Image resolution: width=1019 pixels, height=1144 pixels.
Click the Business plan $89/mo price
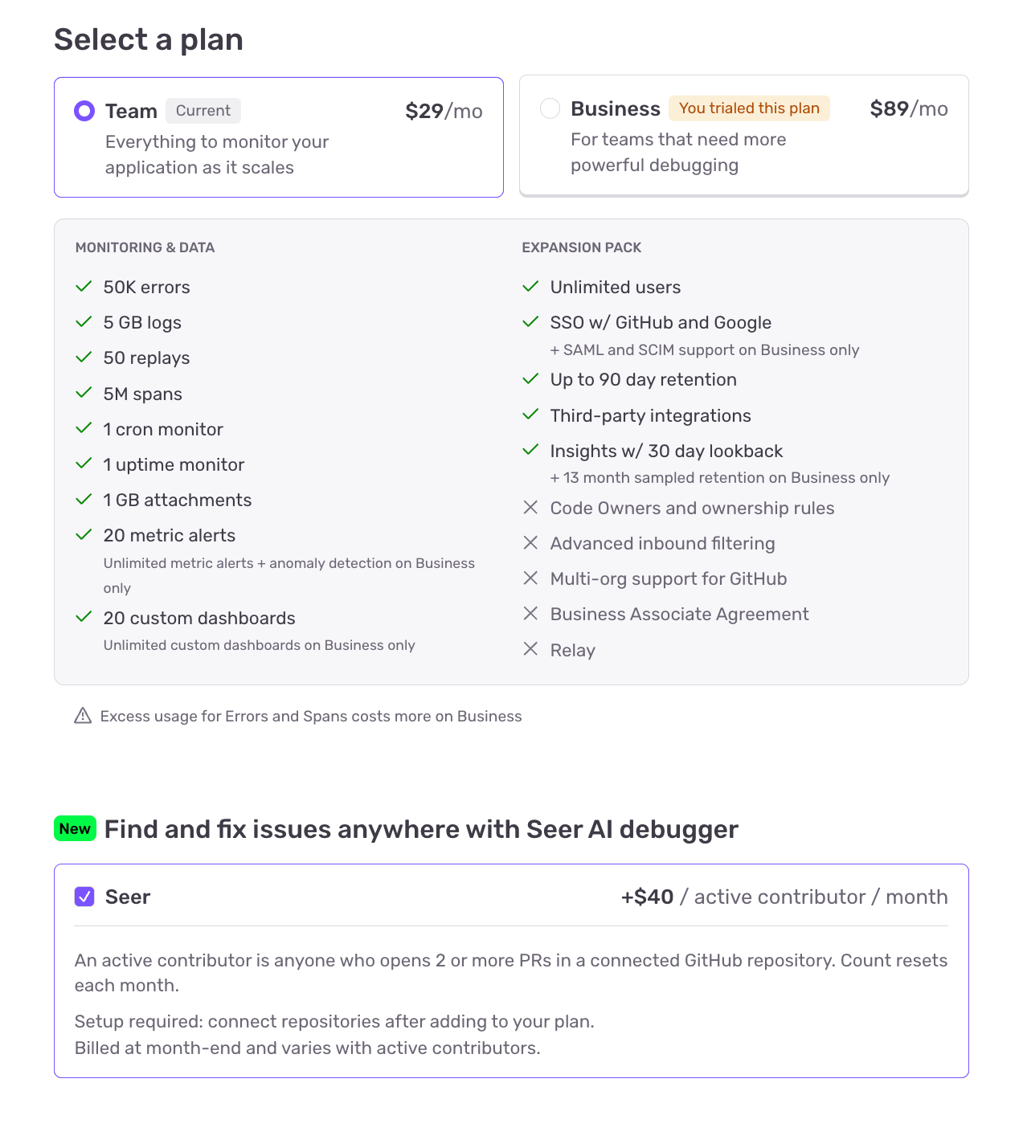[908, 108]
